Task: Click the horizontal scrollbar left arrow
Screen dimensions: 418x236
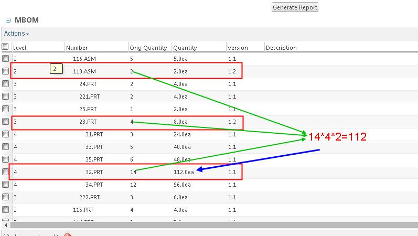Action: [6, 226]
